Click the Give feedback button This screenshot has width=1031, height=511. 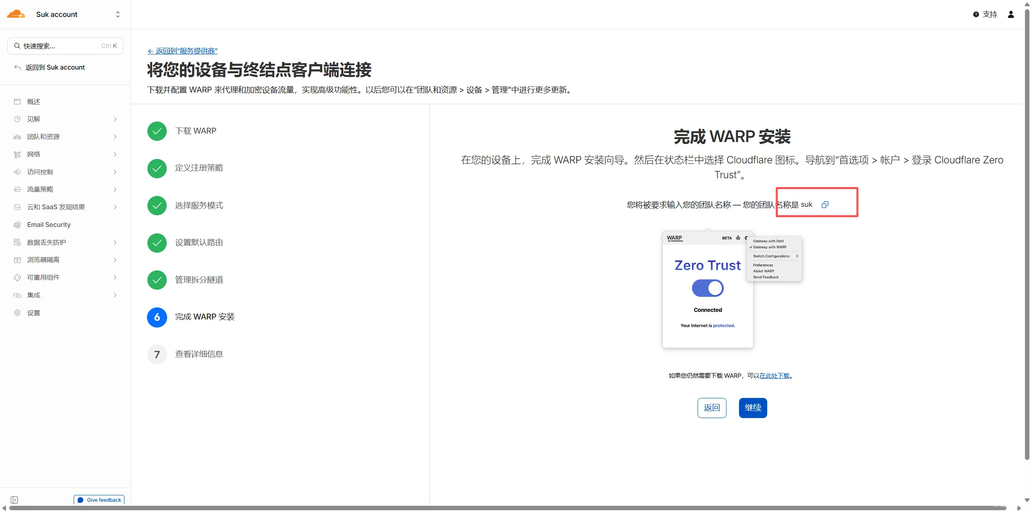tap(99, 500)
